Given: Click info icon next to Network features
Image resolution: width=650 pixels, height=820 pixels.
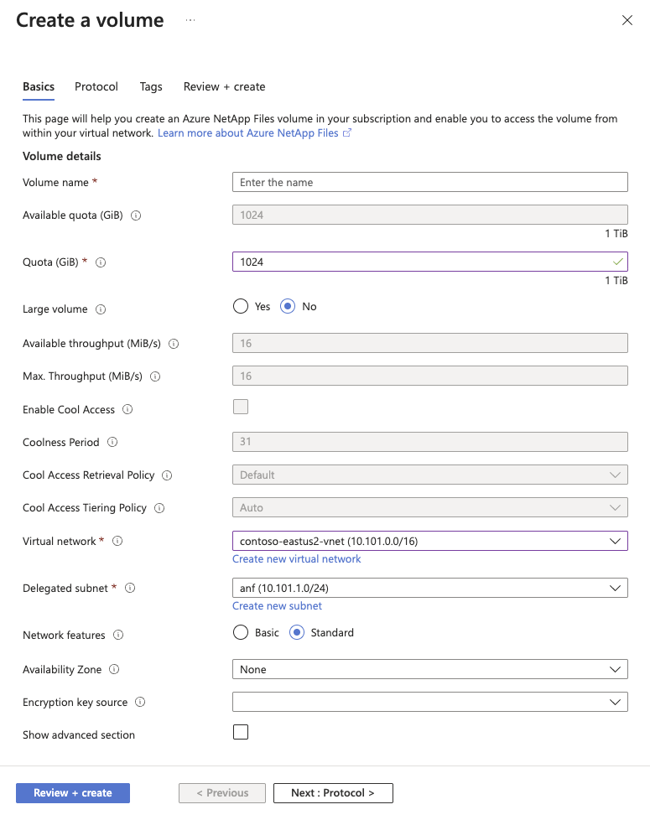Looking at the screenshot, I should pyautogui.click(x=118, y=636).
